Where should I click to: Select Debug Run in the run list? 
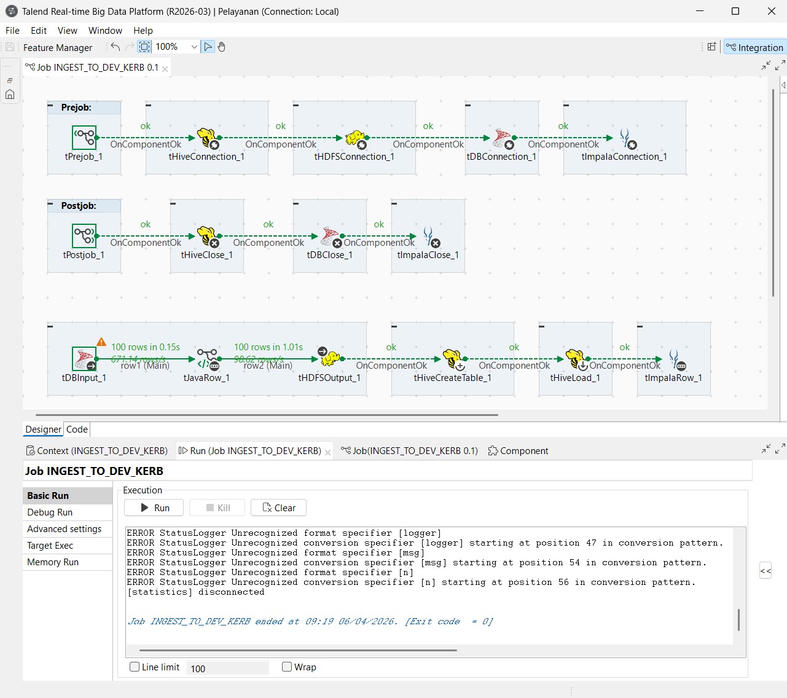coord(68,512)
